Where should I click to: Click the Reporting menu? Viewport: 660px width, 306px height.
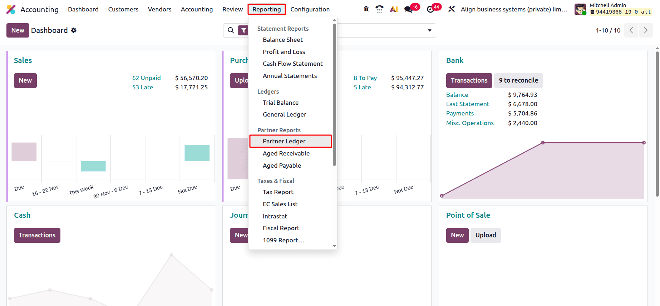267,9
